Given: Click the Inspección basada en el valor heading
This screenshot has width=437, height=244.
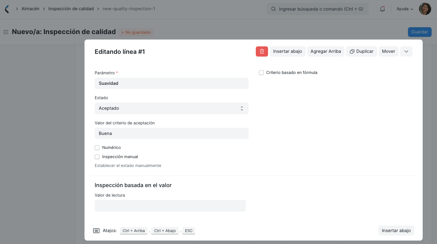Looking at the screenshot, I should [133, 185].
